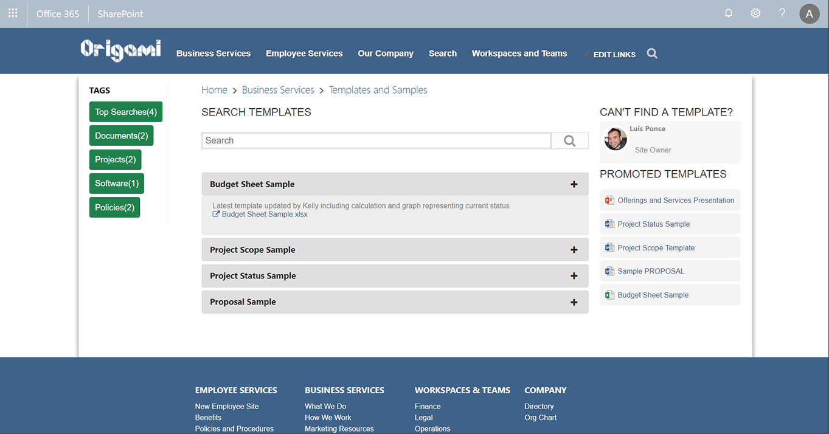Expand the Proposal Sample section
The width and height of the screenshot is (829, 434).
[574, 302]
